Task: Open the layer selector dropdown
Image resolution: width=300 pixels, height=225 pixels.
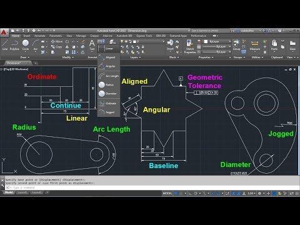Action: [143, 42]
